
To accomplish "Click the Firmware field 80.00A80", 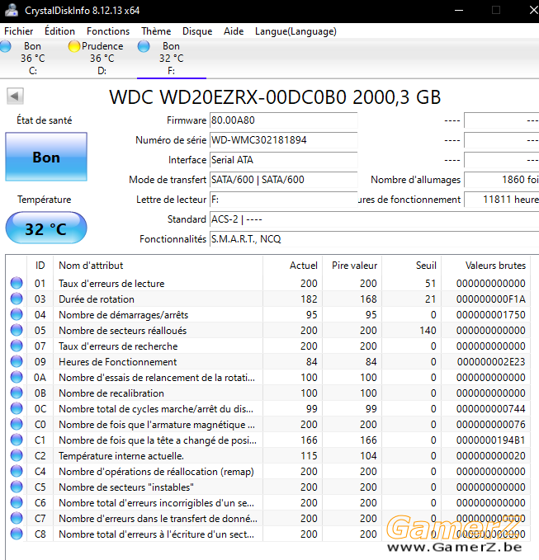I will click(x=283, y=120).
